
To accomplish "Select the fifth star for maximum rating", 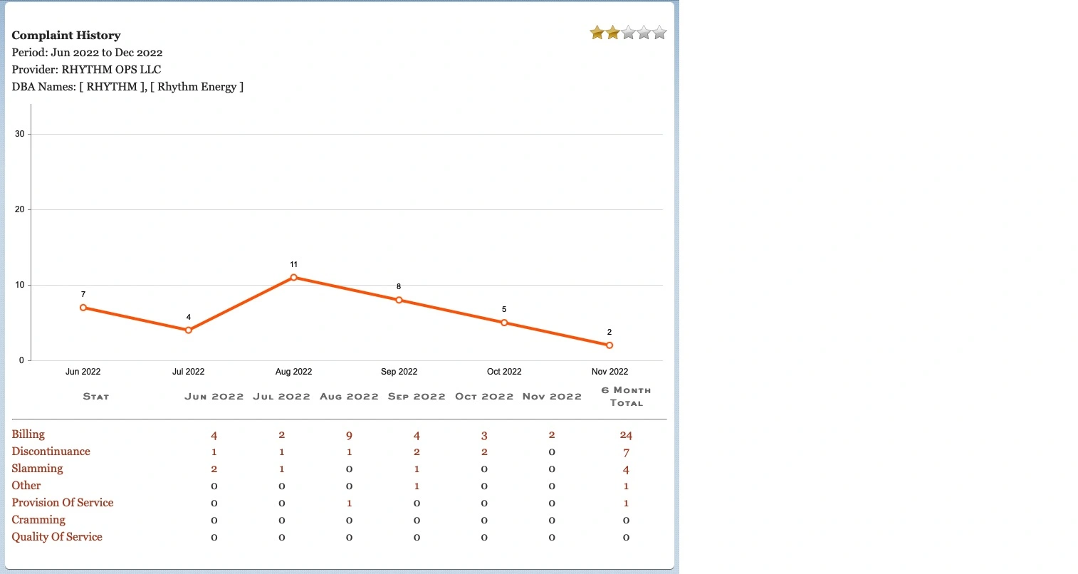I will (659, 31).
